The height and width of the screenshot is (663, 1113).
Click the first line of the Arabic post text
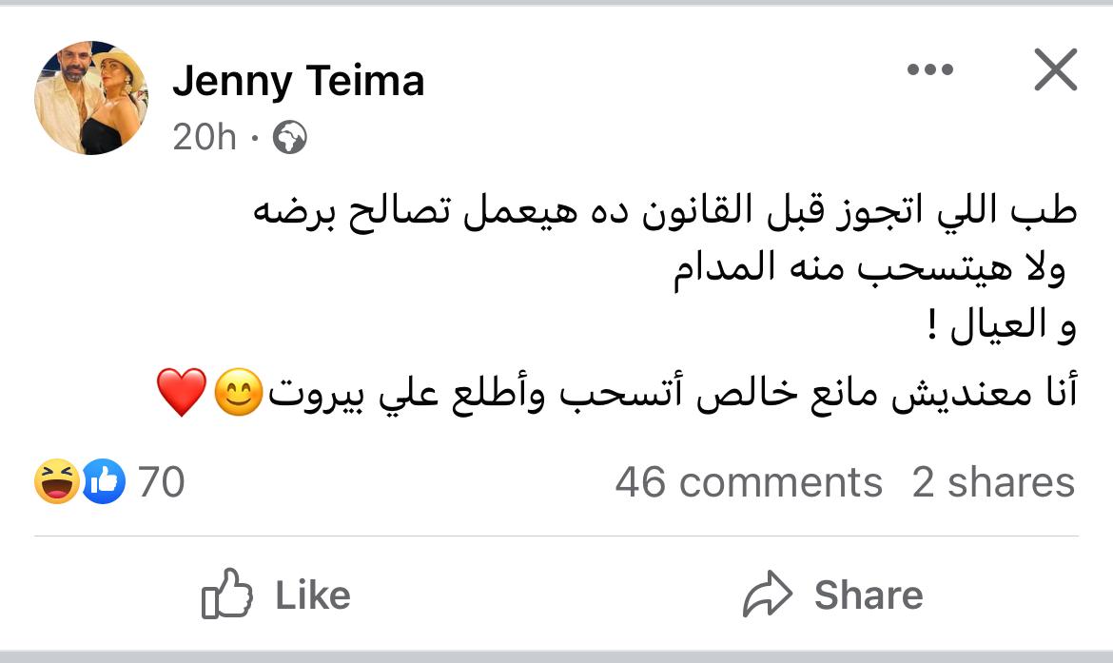click(664, 212)
